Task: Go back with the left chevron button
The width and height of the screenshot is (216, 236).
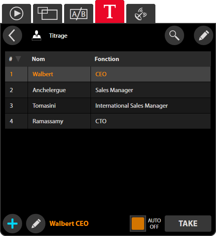Action: (12, 35)
